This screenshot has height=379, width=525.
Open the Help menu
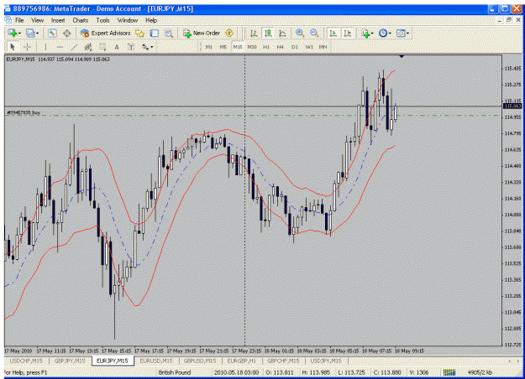[x=151, y=20]
